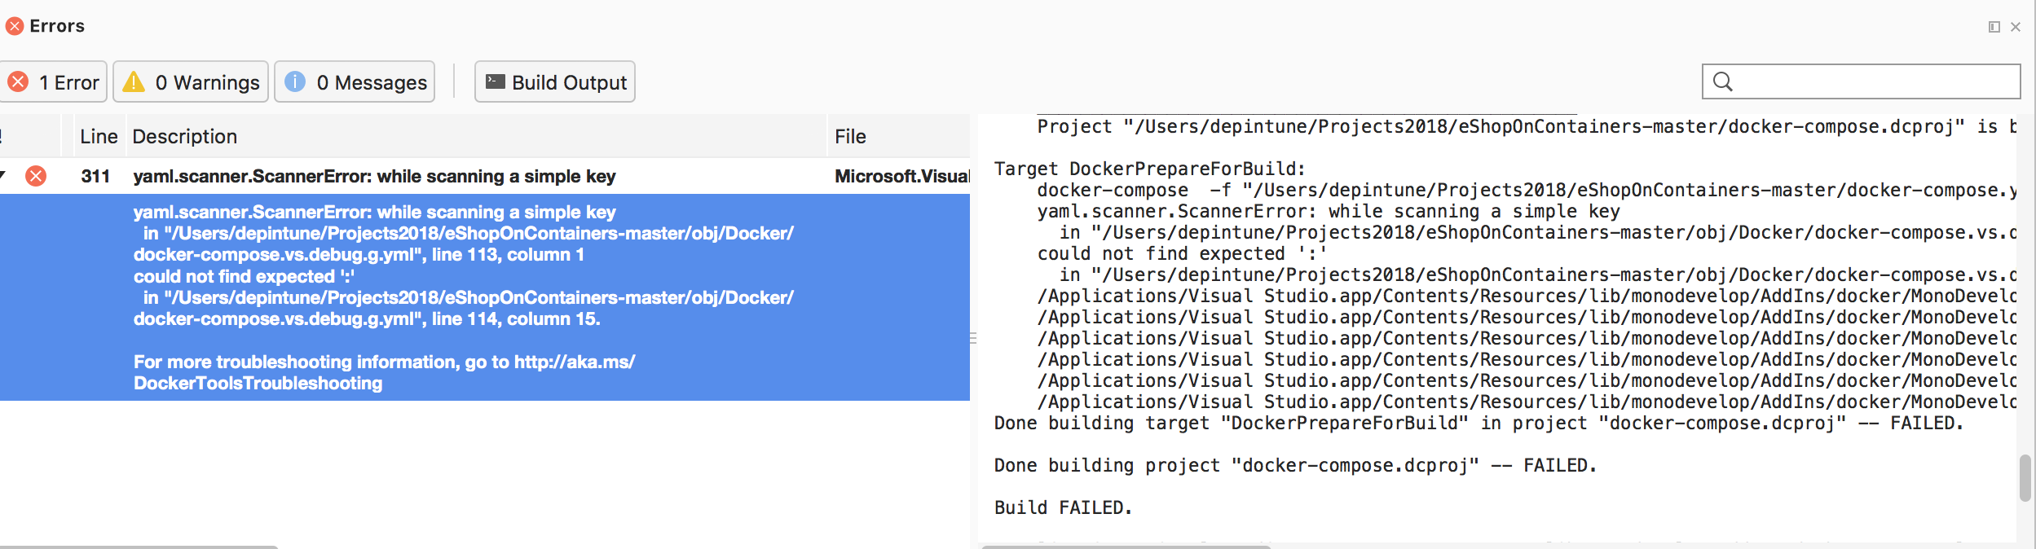Click the yellow warning triangle icon

(134, 82)
